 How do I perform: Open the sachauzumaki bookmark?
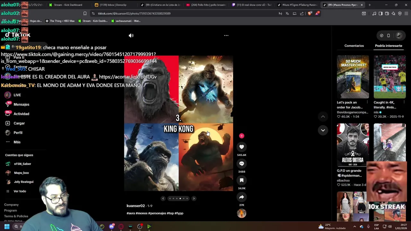click(x=126, y=21)
